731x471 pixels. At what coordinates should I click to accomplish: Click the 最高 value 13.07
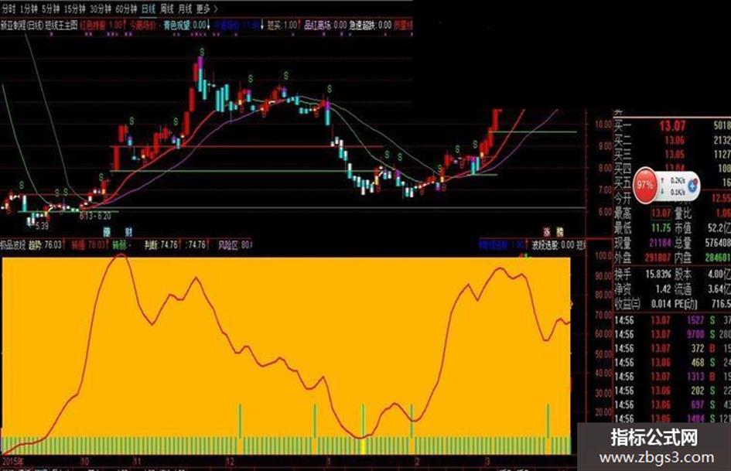point(661,213)
